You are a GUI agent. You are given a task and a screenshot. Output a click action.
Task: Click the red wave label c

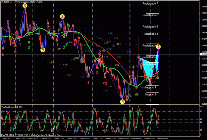[8, 21]
